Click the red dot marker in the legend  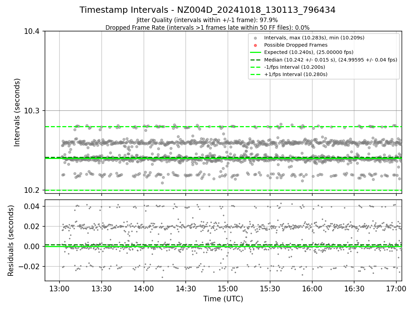(256, 45)
